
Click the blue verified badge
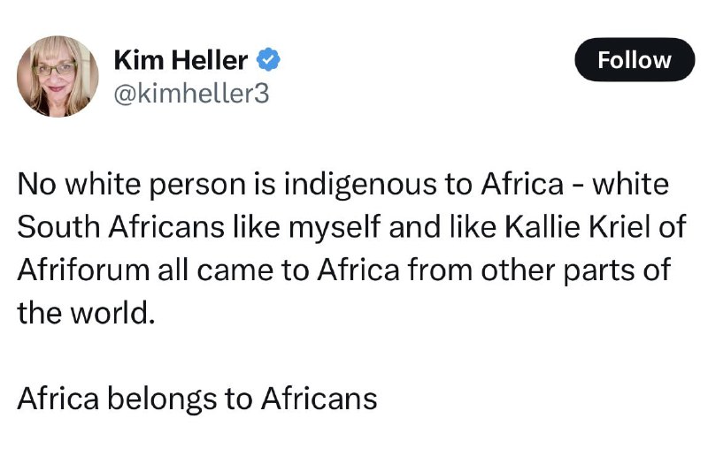(268, 60)
